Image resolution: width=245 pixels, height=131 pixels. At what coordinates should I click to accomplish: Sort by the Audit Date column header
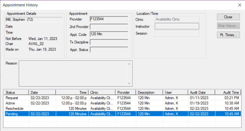[202, 93]
